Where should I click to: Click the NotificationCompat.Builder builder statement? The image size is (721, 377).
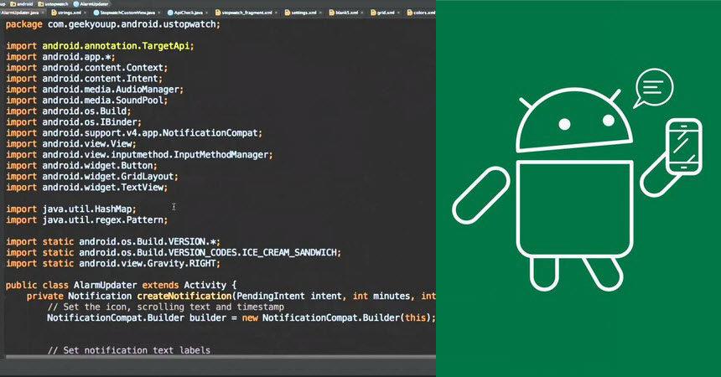(241, 318)
